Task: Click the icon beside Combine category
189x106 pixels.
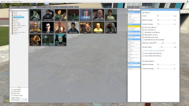Action: point(12,14)
